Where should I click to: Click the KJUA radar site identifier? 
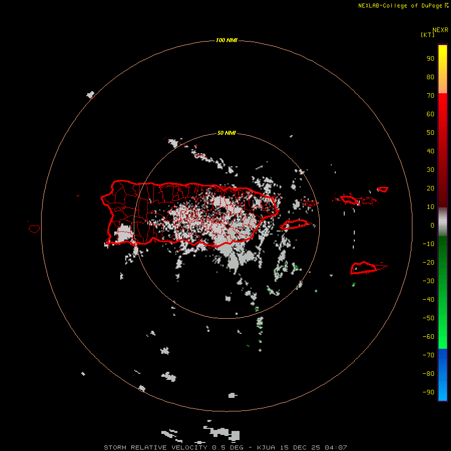pyautogui.click(x=266, y=447)
